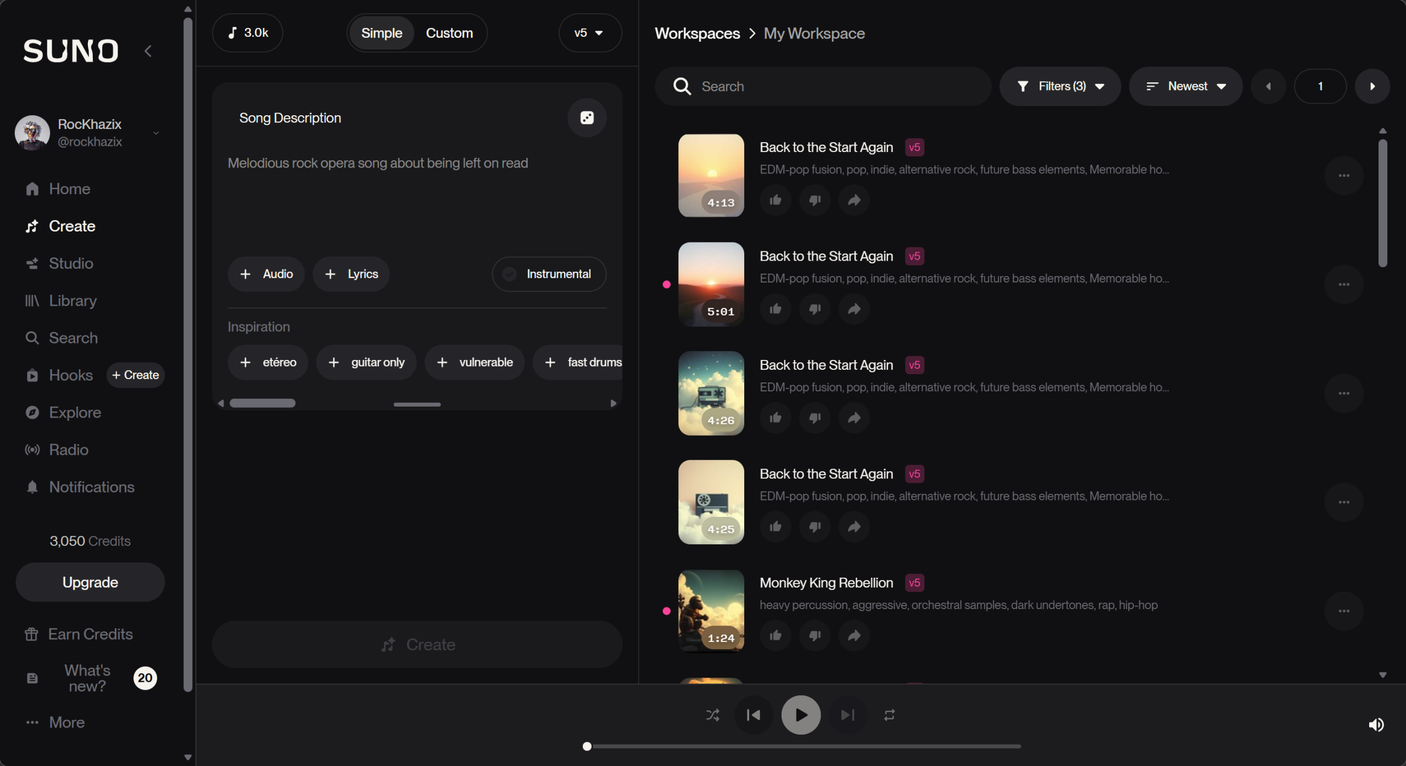Toggle shuffle playback

712,715
